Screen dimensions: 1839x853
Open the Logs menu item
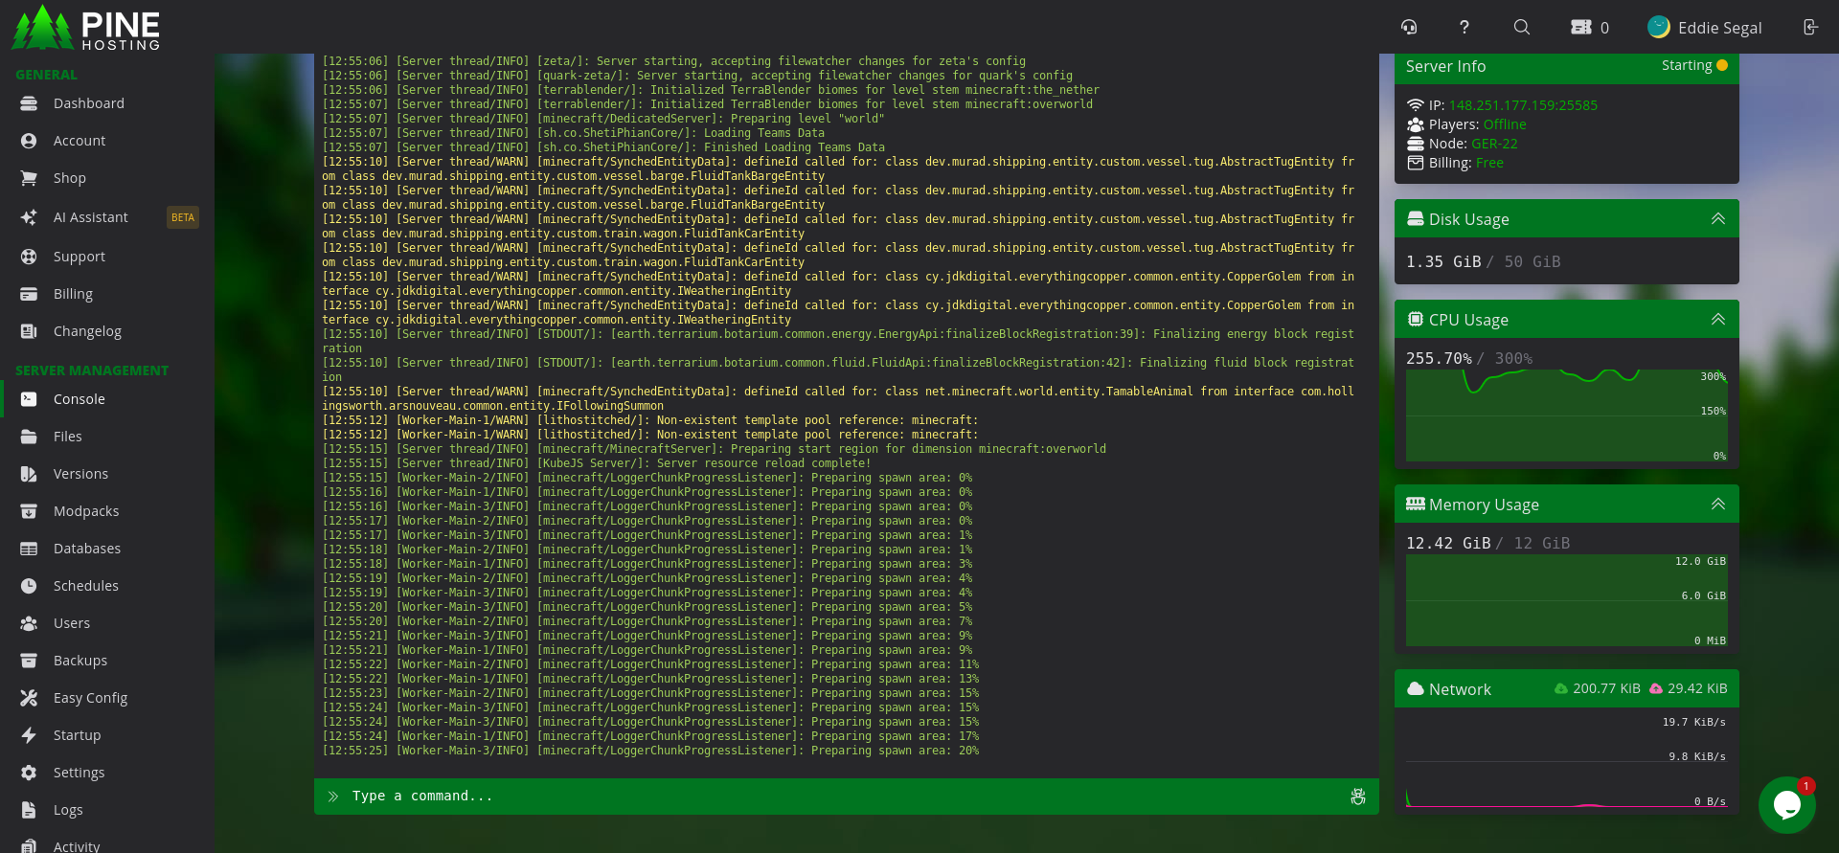(x=68, y=810)
